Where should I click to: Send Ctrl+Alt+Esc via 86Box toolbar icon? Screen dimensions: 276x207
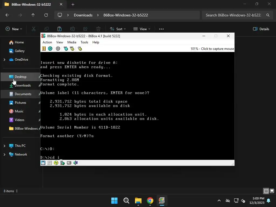[72, 49]
